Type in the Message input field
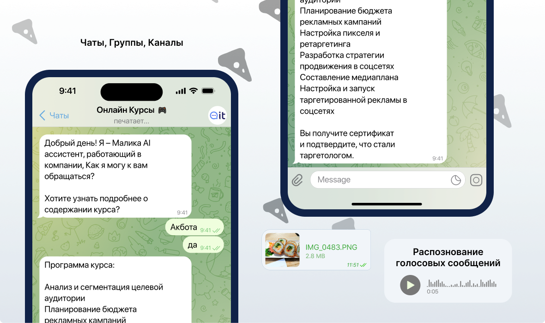Screen dimensions: 545x323 click(379, 180)
